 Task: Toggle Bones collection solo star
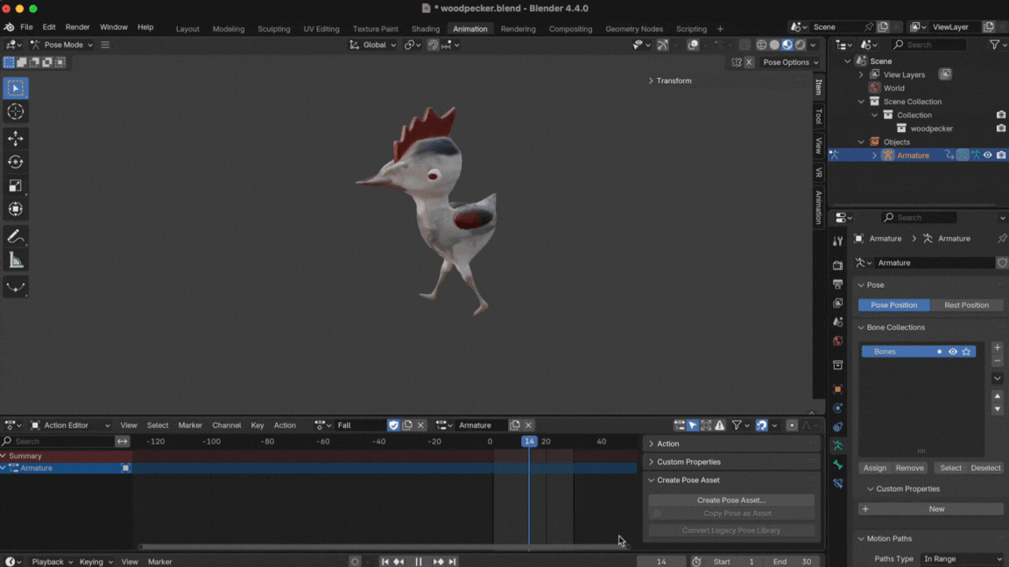click(x=966, y=352)
